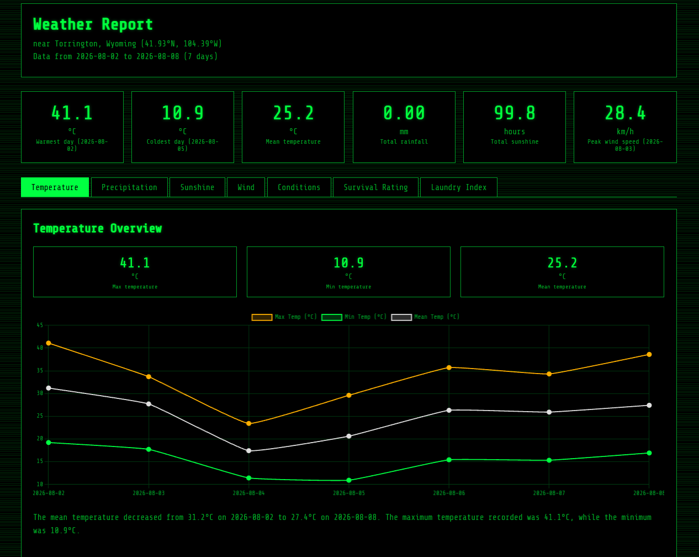Image resolution: width=699 pixels, height=557 pixels.
Task: Click the temperature summary paragraph
Action: pyautogui.click(x=342, y=524)
